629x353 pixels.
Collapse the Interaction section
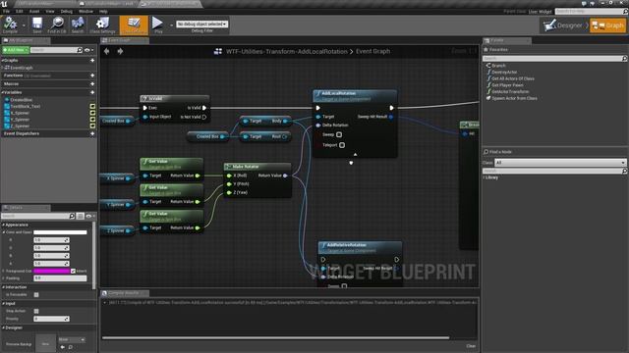click(3, 287)
